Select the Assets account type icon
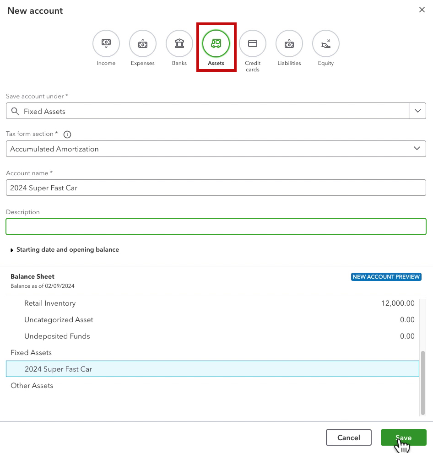433x453 pixels. (x=216, y=44)
